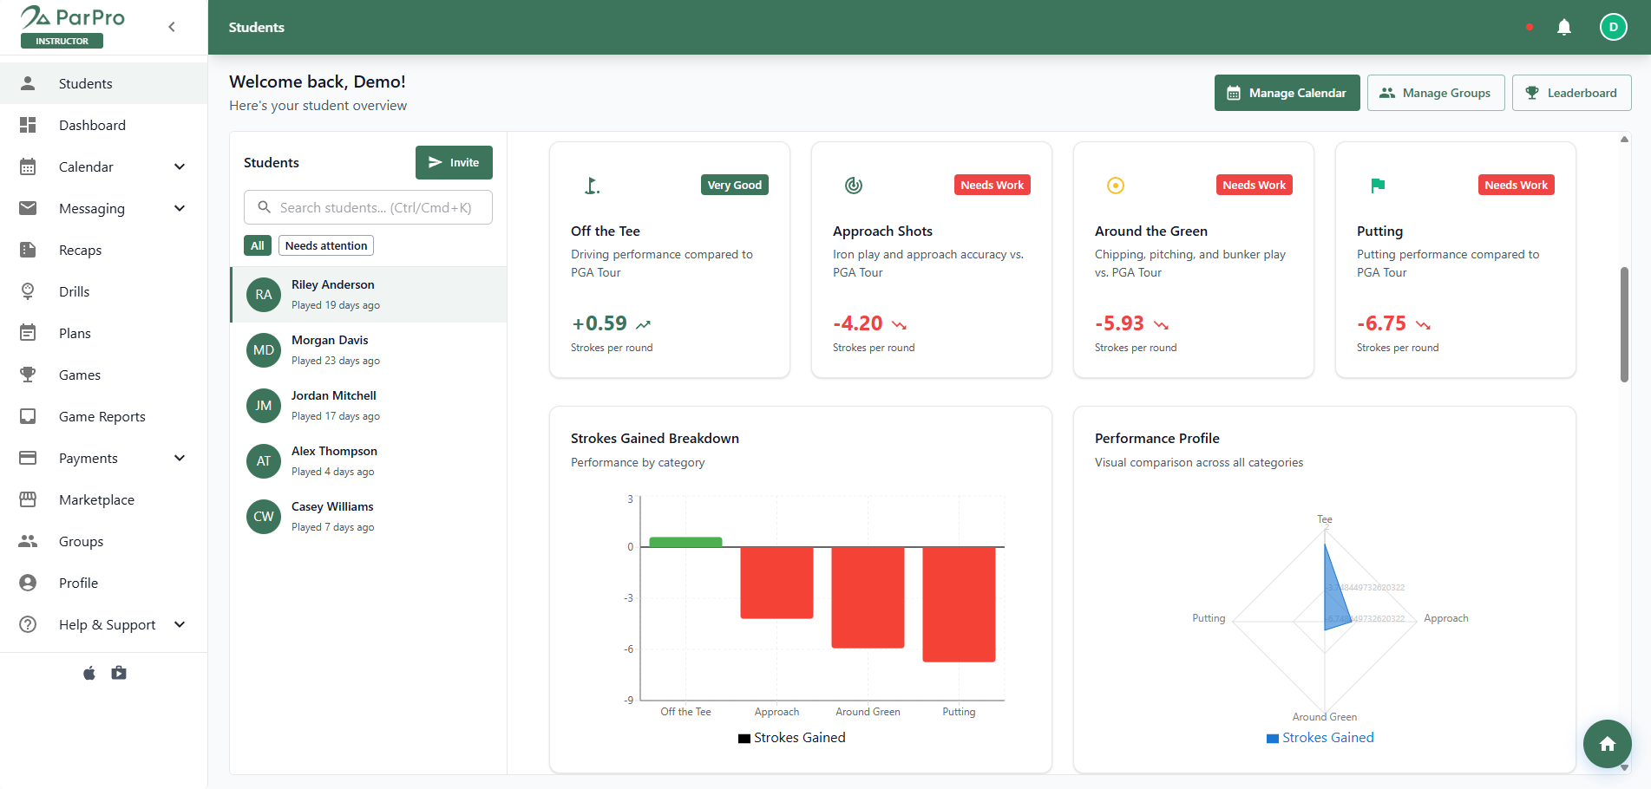Collapse the sidebar with the chevron arrow
Image resolution: width=1651 pixels, height=789 pixels.
(x=172, y=27)
